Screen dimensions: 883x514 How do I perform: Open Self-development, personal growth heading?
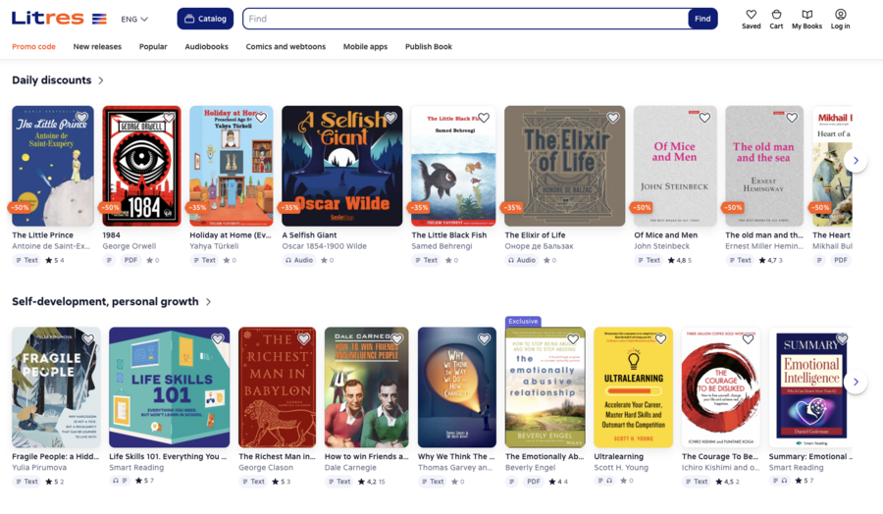(105, 302)
